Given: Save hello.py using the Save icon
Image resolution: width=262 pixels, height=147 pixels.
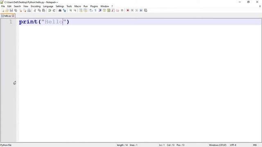Looking at the screenshot, I should 11,10.
